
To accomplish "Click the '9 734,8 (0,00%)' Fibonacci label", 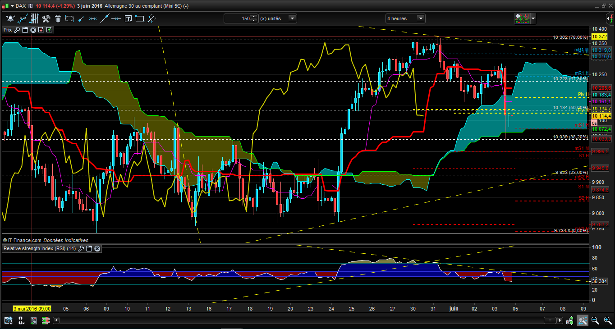I will 571,231.
